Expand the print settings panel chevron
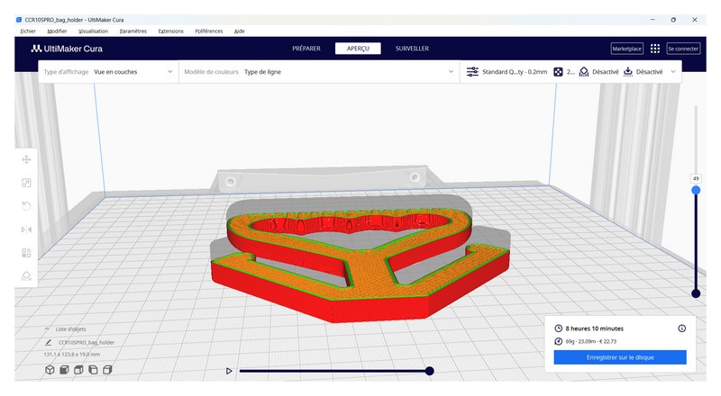This screenshot has width=721, height=396. coord(673,72)
